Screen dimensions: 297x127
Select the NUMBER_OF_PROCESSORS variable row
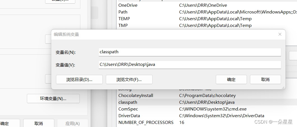click(207, 122)
